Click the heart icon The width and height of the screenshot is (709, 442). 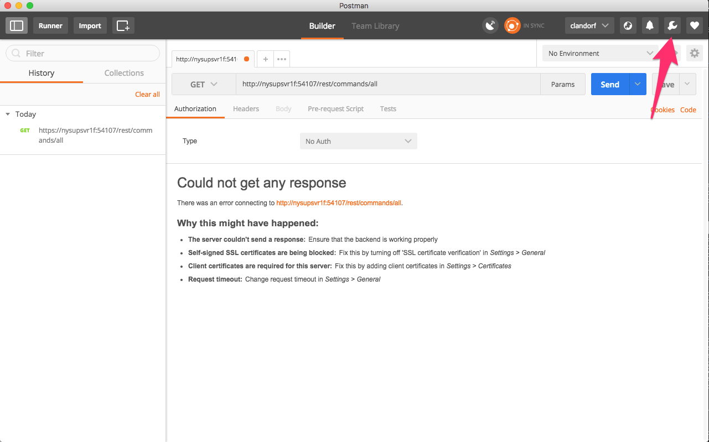coord(694,25)
